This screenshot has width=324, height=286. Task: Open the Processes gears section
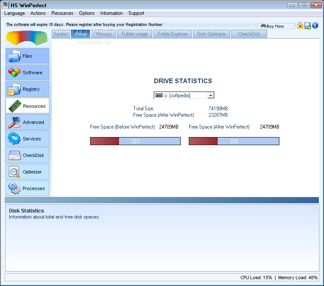coord(27,188)
